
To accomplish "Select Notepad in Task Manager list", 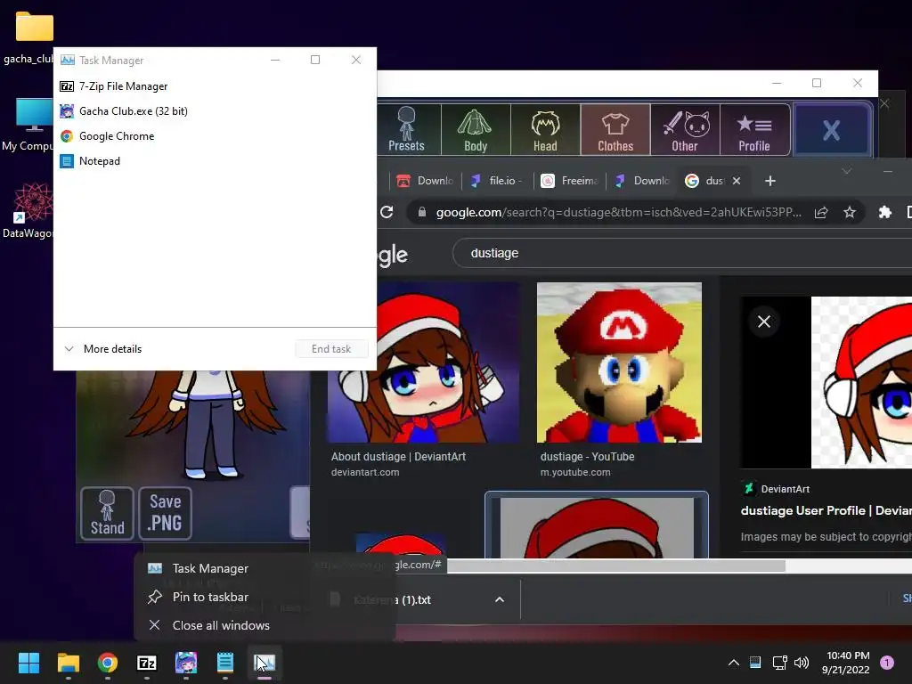I will click(x=215, y=161).
